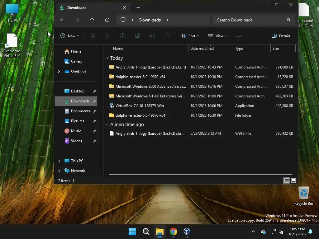Open taskbar Search

click(146, 232)
